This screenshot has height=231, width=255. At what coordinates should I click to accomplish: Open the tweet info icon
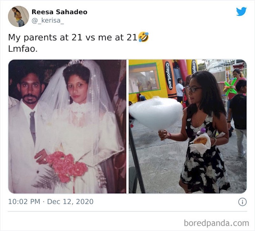[x=242, y=202]
